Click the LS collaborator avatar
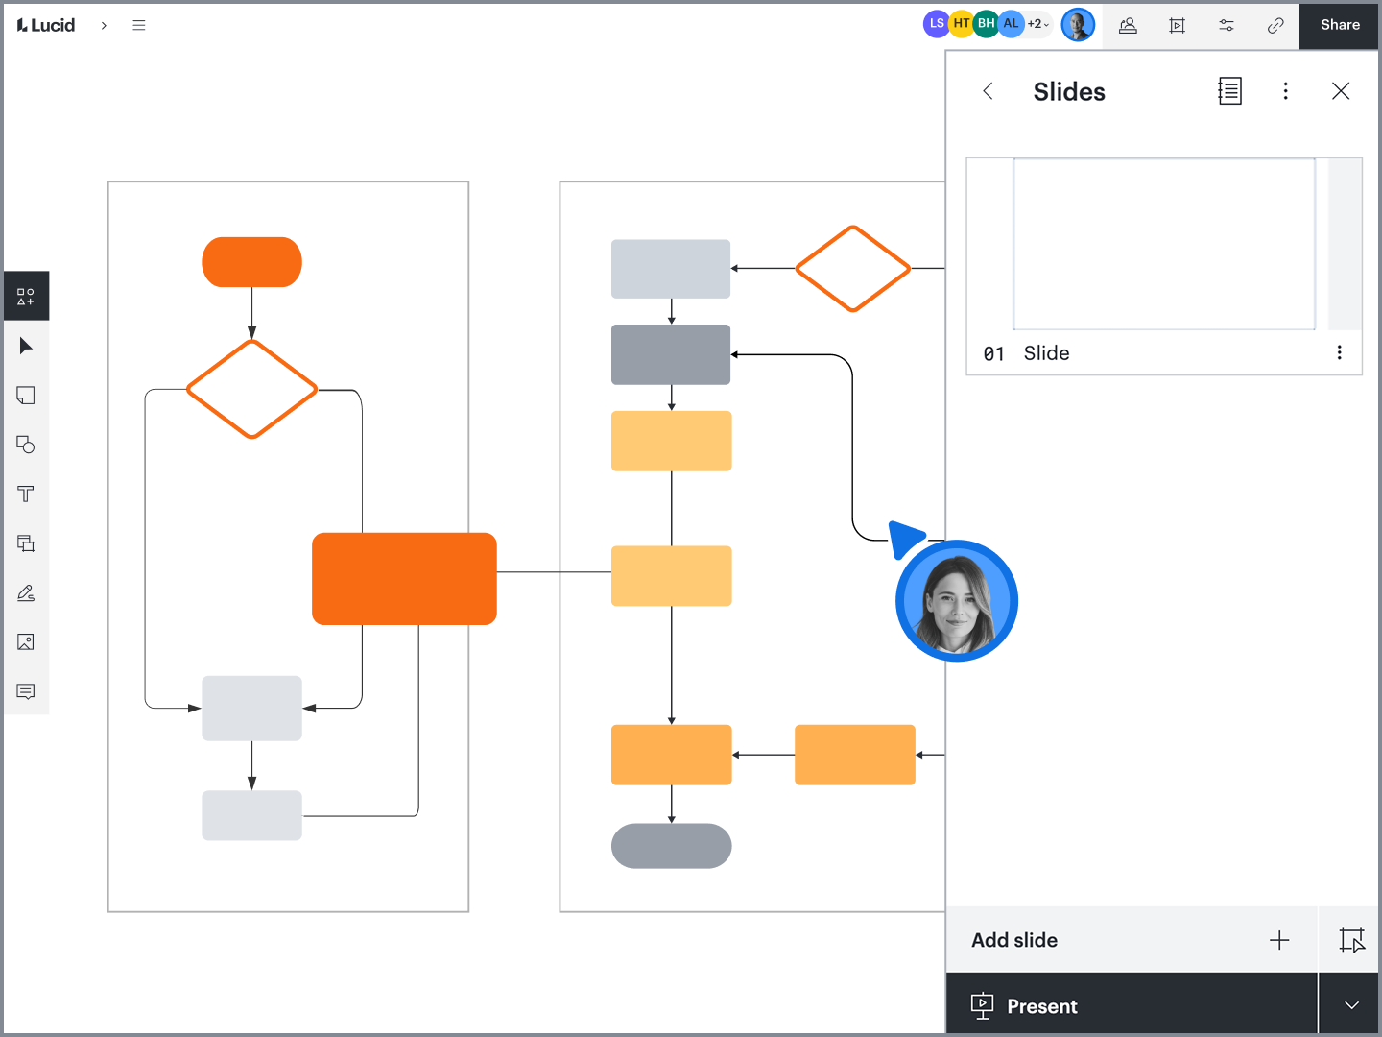Screen dimensions: 1382x1037 (936, 24)
